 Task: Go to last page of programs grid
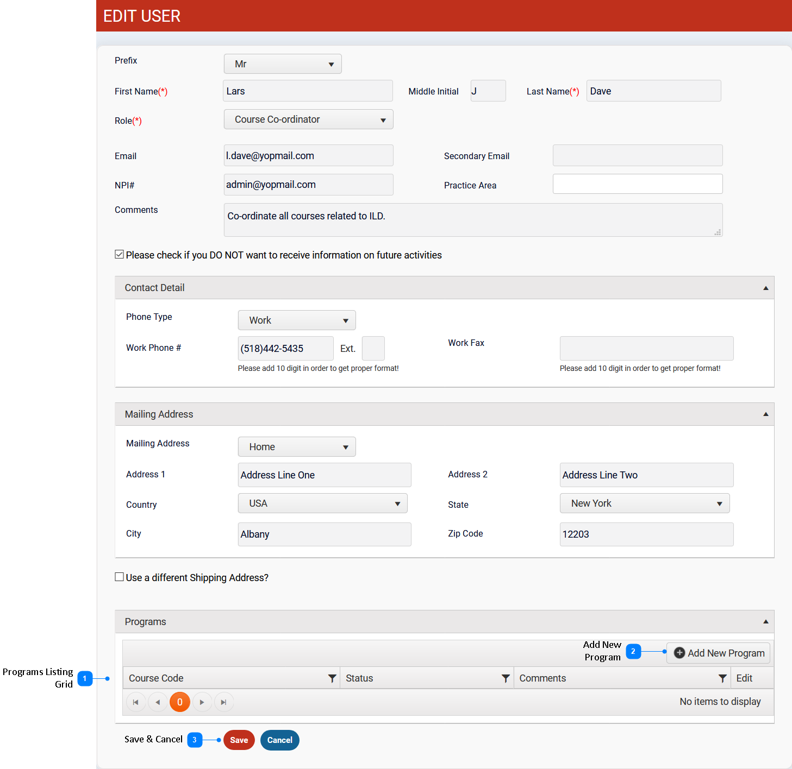point(223,702)
